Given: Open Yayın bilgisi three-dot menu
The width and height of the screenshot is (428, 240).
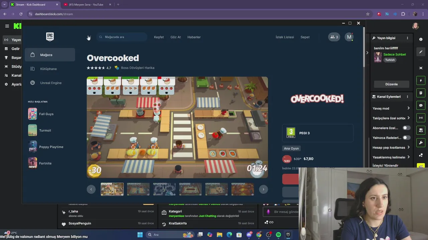Looking at the screenshot, I should tap(407, 38).
